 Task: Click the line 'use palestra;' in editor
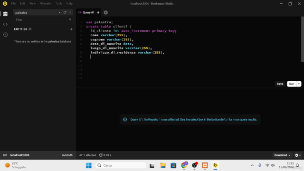(99, 22)
